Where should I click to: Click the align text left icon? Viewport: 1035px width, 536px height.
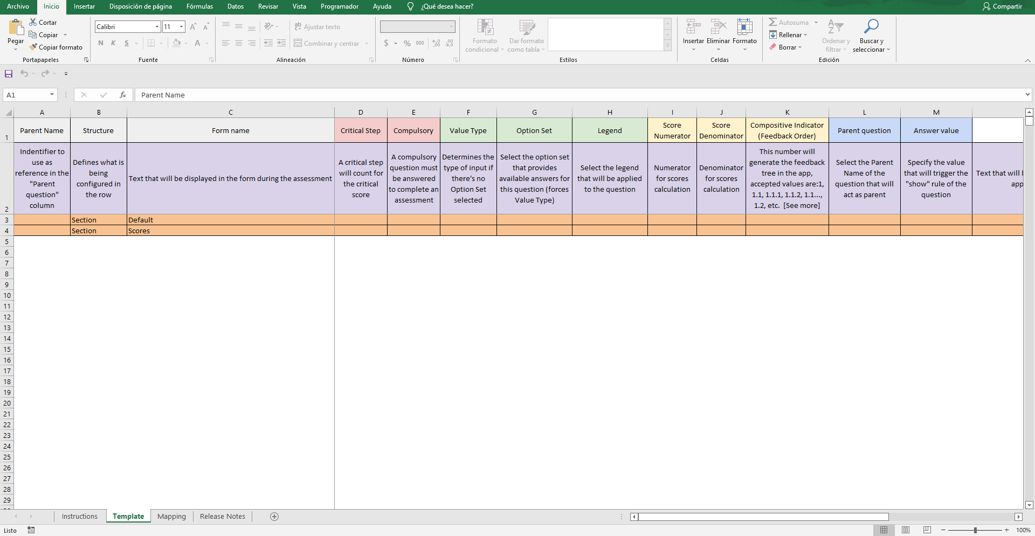[226, 43]
